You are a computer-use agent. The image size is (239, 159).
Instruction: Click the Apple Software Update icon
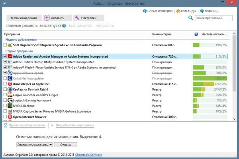tap(10, 73)
